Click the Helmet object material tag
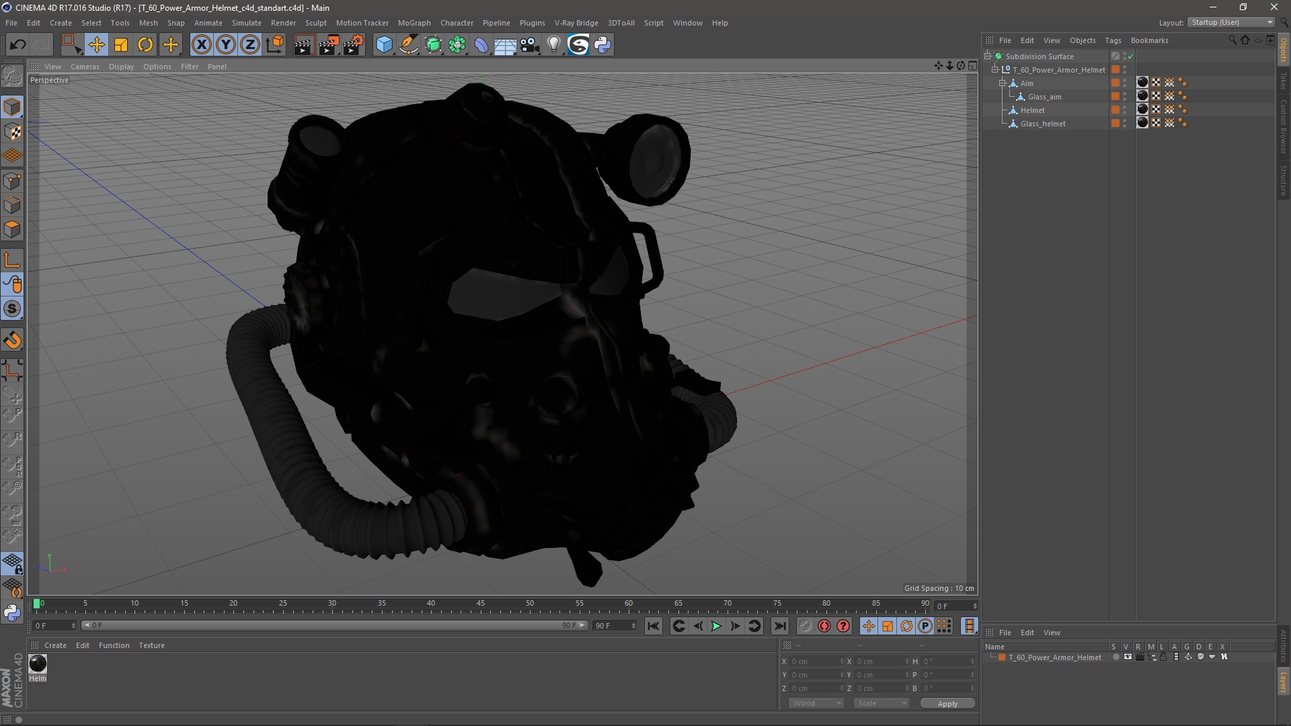Image resolution: width=1291 pixels, height=726 pixels. pos(1142,110)
